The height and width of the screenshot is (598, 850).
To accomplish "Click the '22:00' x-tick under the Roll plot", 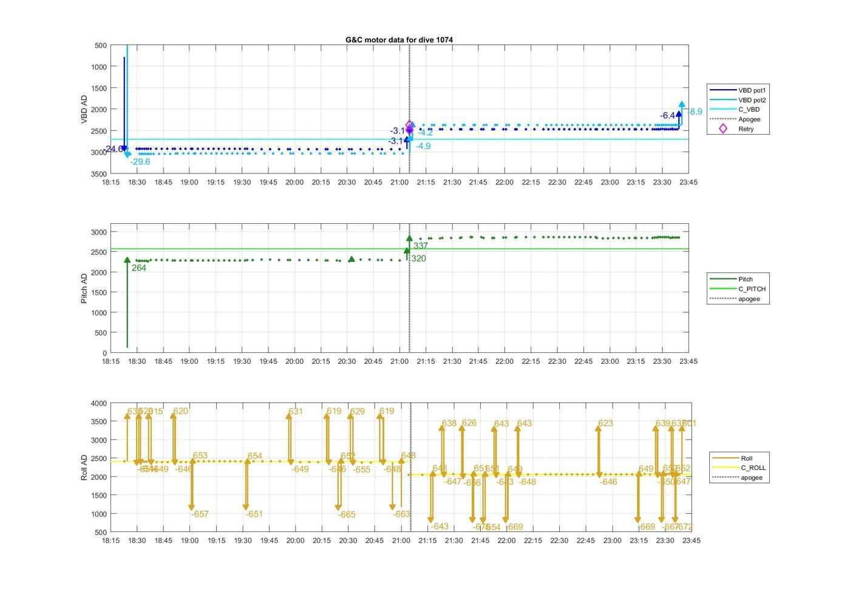I will click(x=506, y=541).
